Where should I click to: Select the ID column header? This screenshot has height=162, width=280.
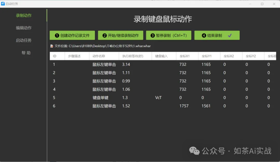pyautogui.click(x=57, y=56)
